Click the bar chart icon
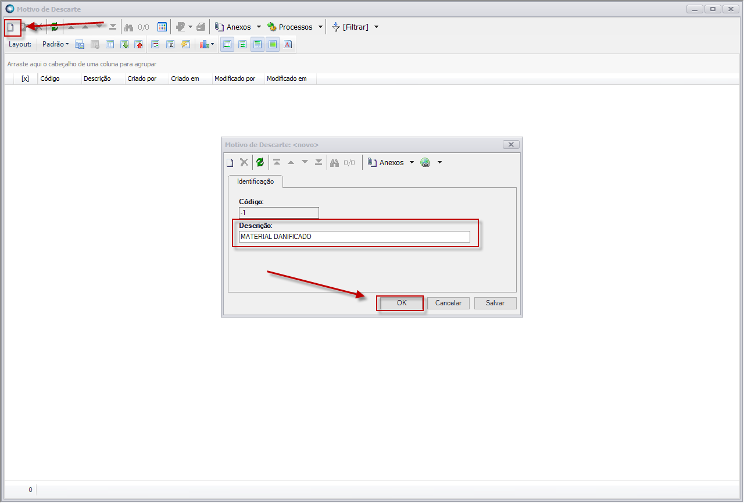744x503 pixels. (x=203, y=44)
